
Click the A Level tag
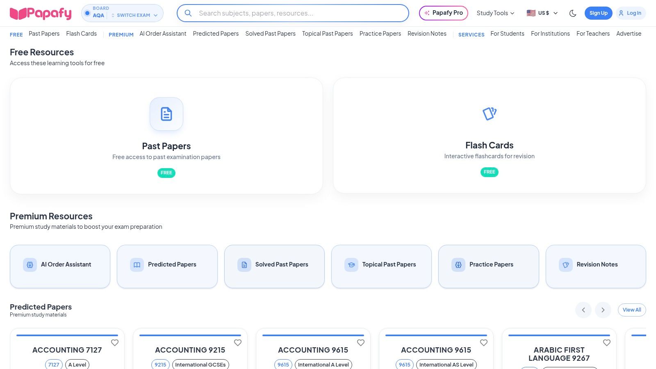pyautogui.click(x=77, y=364)
